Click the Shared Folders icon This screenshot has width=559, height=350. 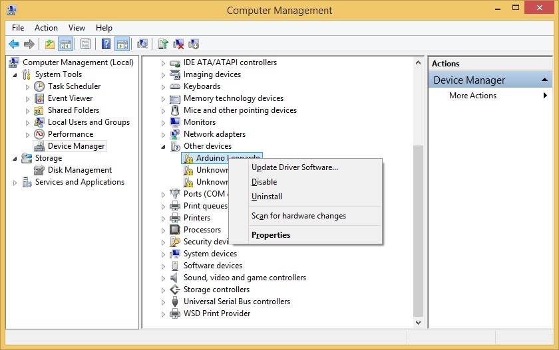pos(39,111)
